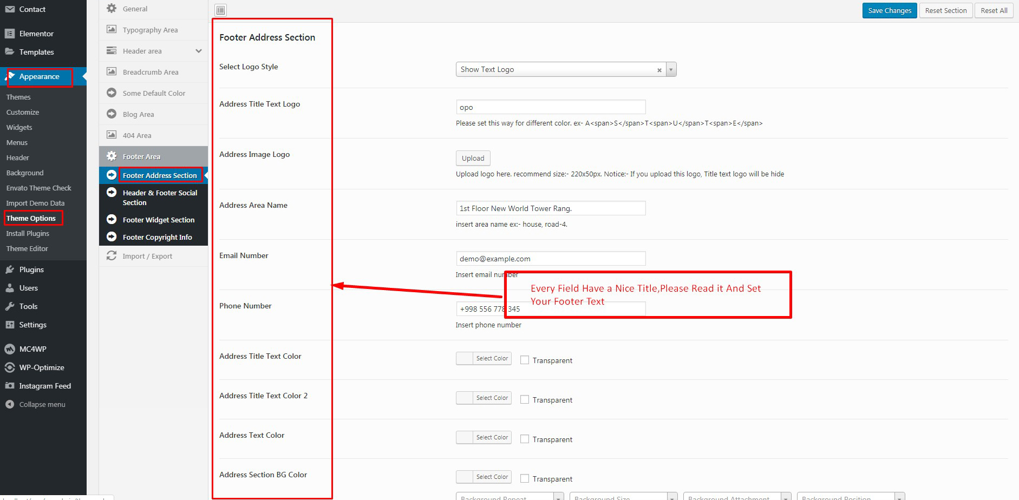
Task: Click the Plugins plug icon
Action: tap(10, 269)
